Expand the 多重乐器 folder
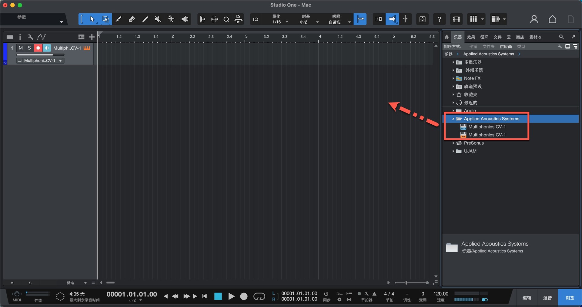 pyautogui.click(x=453, y=62)
